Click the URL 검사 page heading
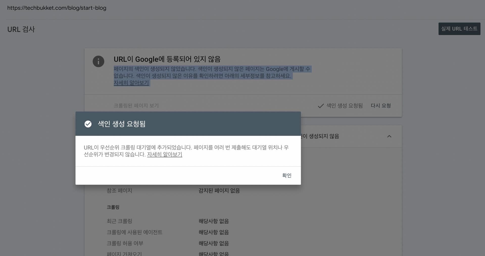 click(x=21, y=29)
